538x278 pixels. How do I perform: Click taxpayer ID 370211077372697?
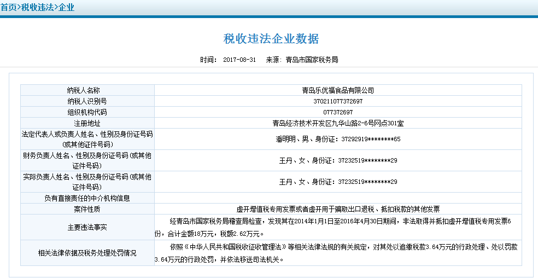pyautogui.click(x=338, y=101)
